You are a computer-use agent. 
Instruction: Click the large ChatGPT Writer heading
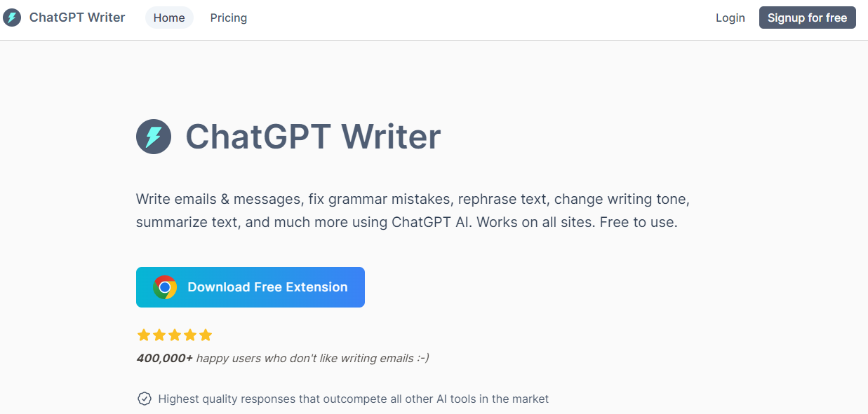pos(313,137)
